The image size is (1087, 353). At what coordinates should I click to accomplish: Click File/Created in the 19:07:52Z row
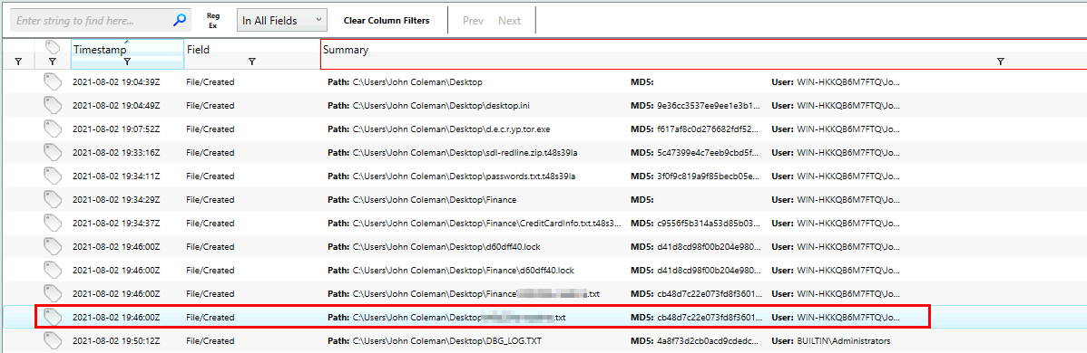pyautogui.click(x=211, y=129)
